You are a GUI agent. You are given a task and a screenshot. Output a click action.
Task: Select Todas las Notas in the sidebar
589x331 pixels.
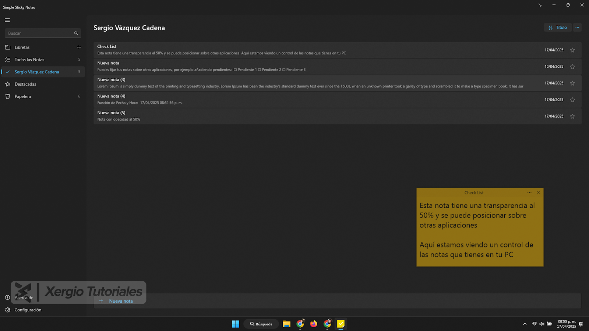pyautogui.click(x=29, y=60)
